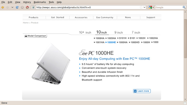Viewport: 187px width, 105px height.
Task: Open the Accessories navigation link
Action: point(81,17)
